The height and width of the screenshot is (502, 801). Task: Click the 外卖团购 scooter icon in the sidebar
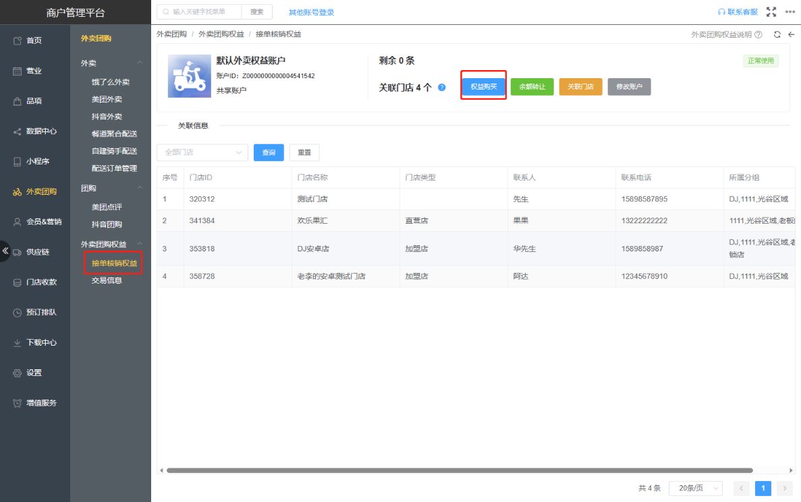click(17, 192)
